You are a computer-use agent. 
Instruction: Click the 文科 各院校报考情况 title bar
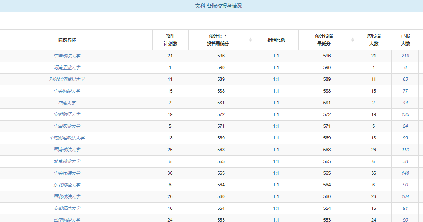tap(212, 6)
